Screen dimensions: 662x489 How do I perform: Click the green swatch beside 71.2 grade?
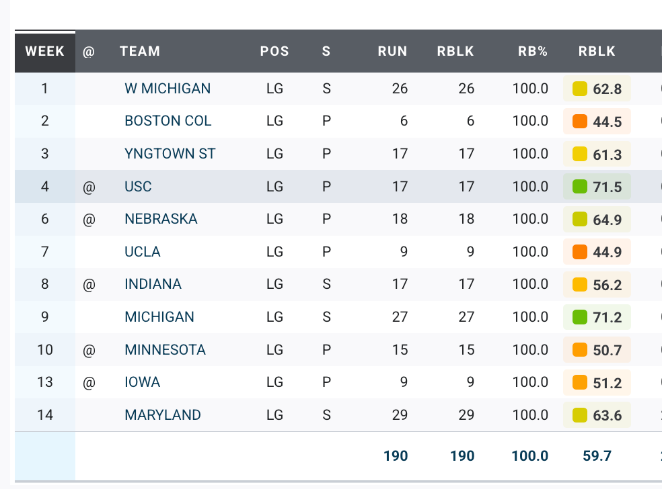580,317
